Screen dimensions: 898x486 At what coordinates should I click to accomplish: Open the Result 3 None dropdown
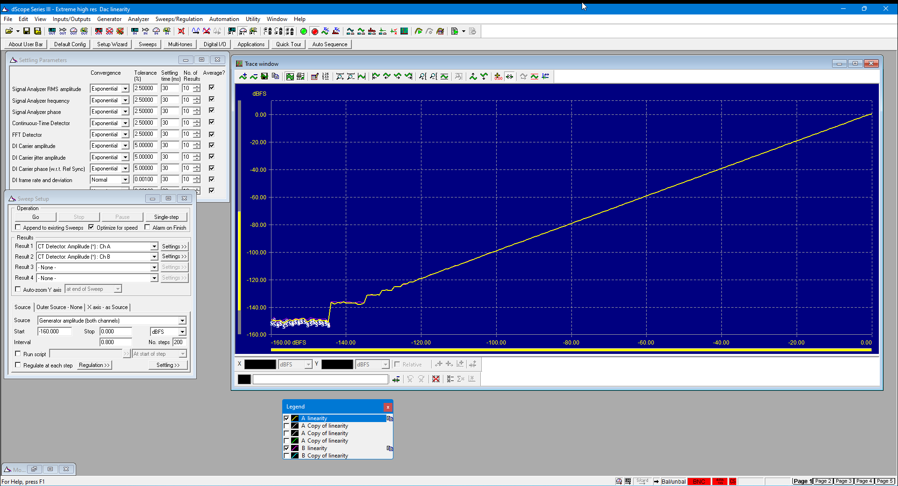click(x=154, y=268)
